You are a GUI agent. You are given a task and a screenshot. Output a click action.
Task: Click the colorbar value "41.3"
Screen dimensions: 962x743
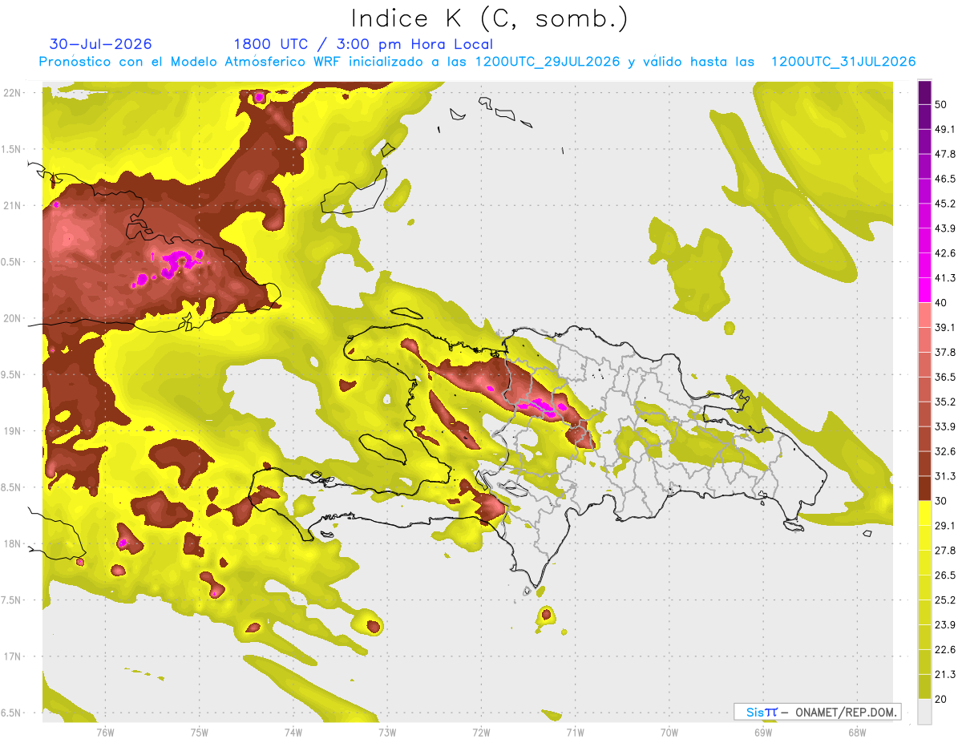click(x=945, y=278)
